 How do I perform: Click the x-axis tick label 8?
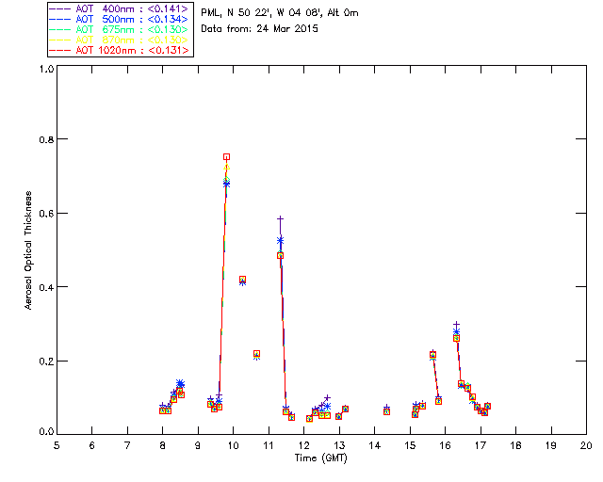(x=163, y=446)
